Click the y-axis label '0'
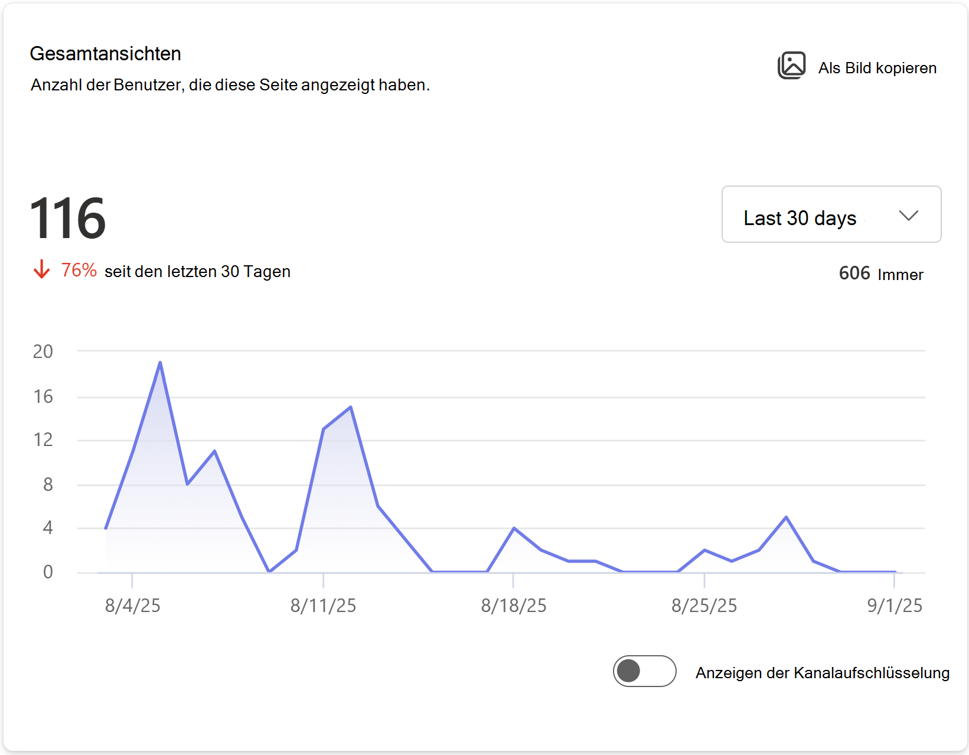Image resolution: width=969 pixels, height=755 pixels. click(x=48, y=572)
